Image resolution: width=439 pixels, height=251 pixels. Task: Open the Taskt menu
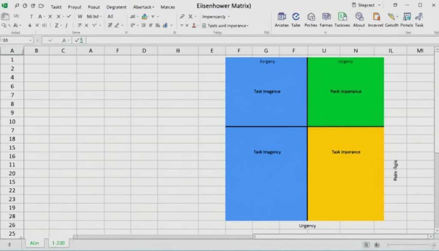click(x=56, y=7)
